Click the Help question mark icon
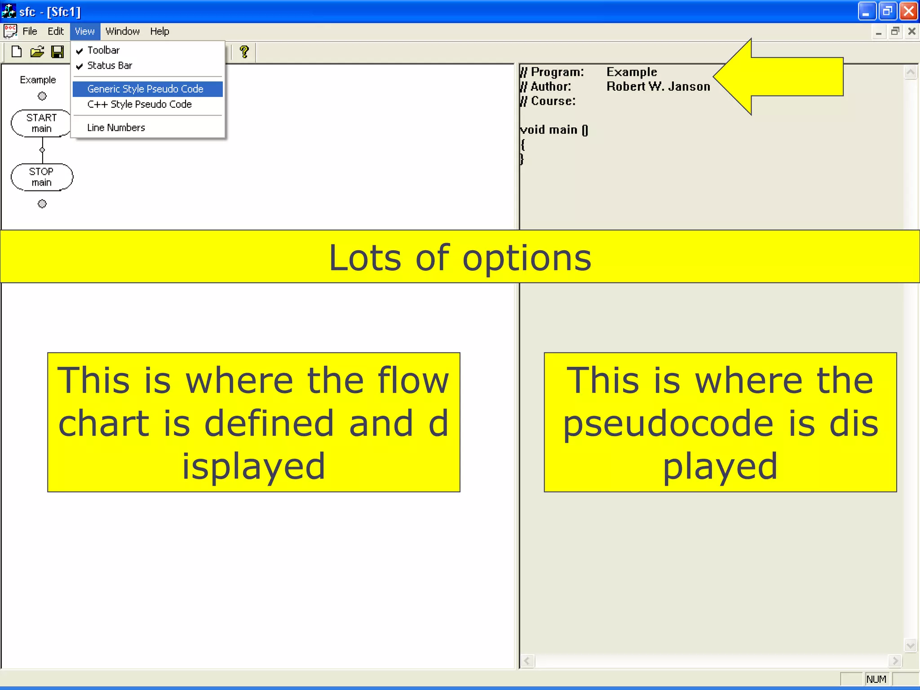Viewport: 920px width, 690px height. point(244,52)
